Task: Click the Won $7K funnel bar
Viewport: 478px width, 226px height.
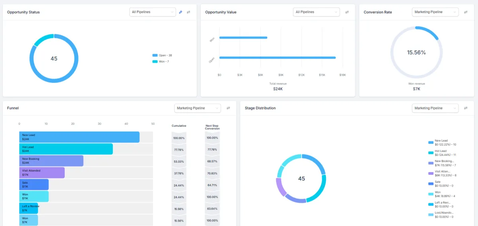Action: point(29,220)
